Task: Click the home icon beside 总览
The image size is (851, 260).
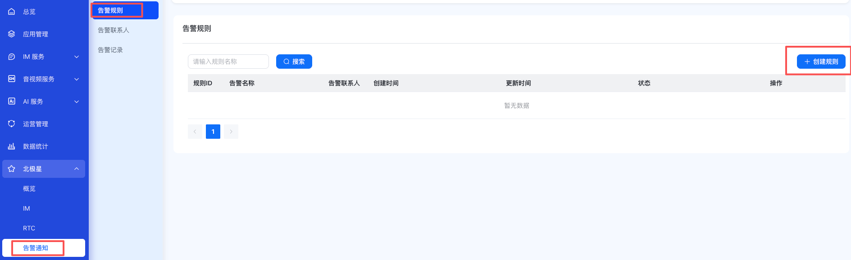Action: click(x=12, y=12)
